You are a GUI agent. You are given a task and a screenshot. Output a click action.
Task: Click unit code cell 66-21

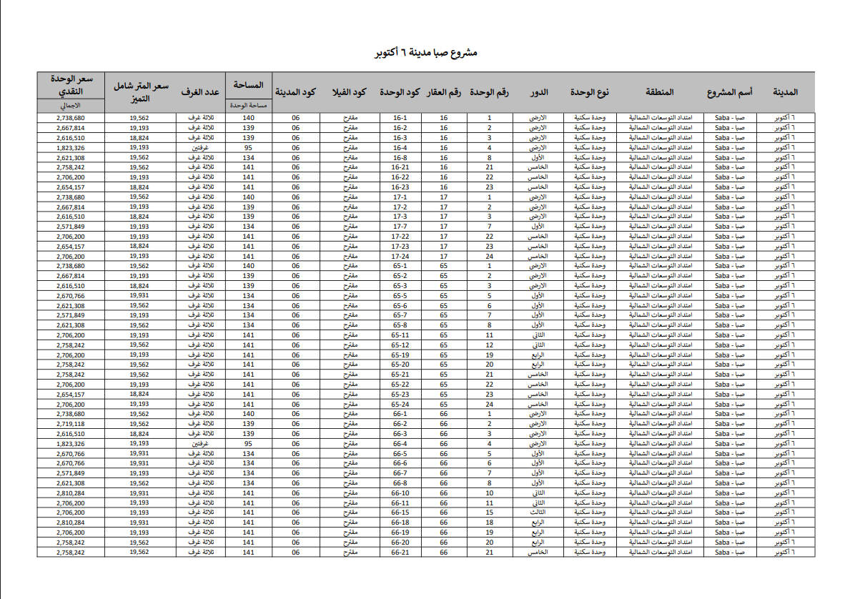point(400,553)
